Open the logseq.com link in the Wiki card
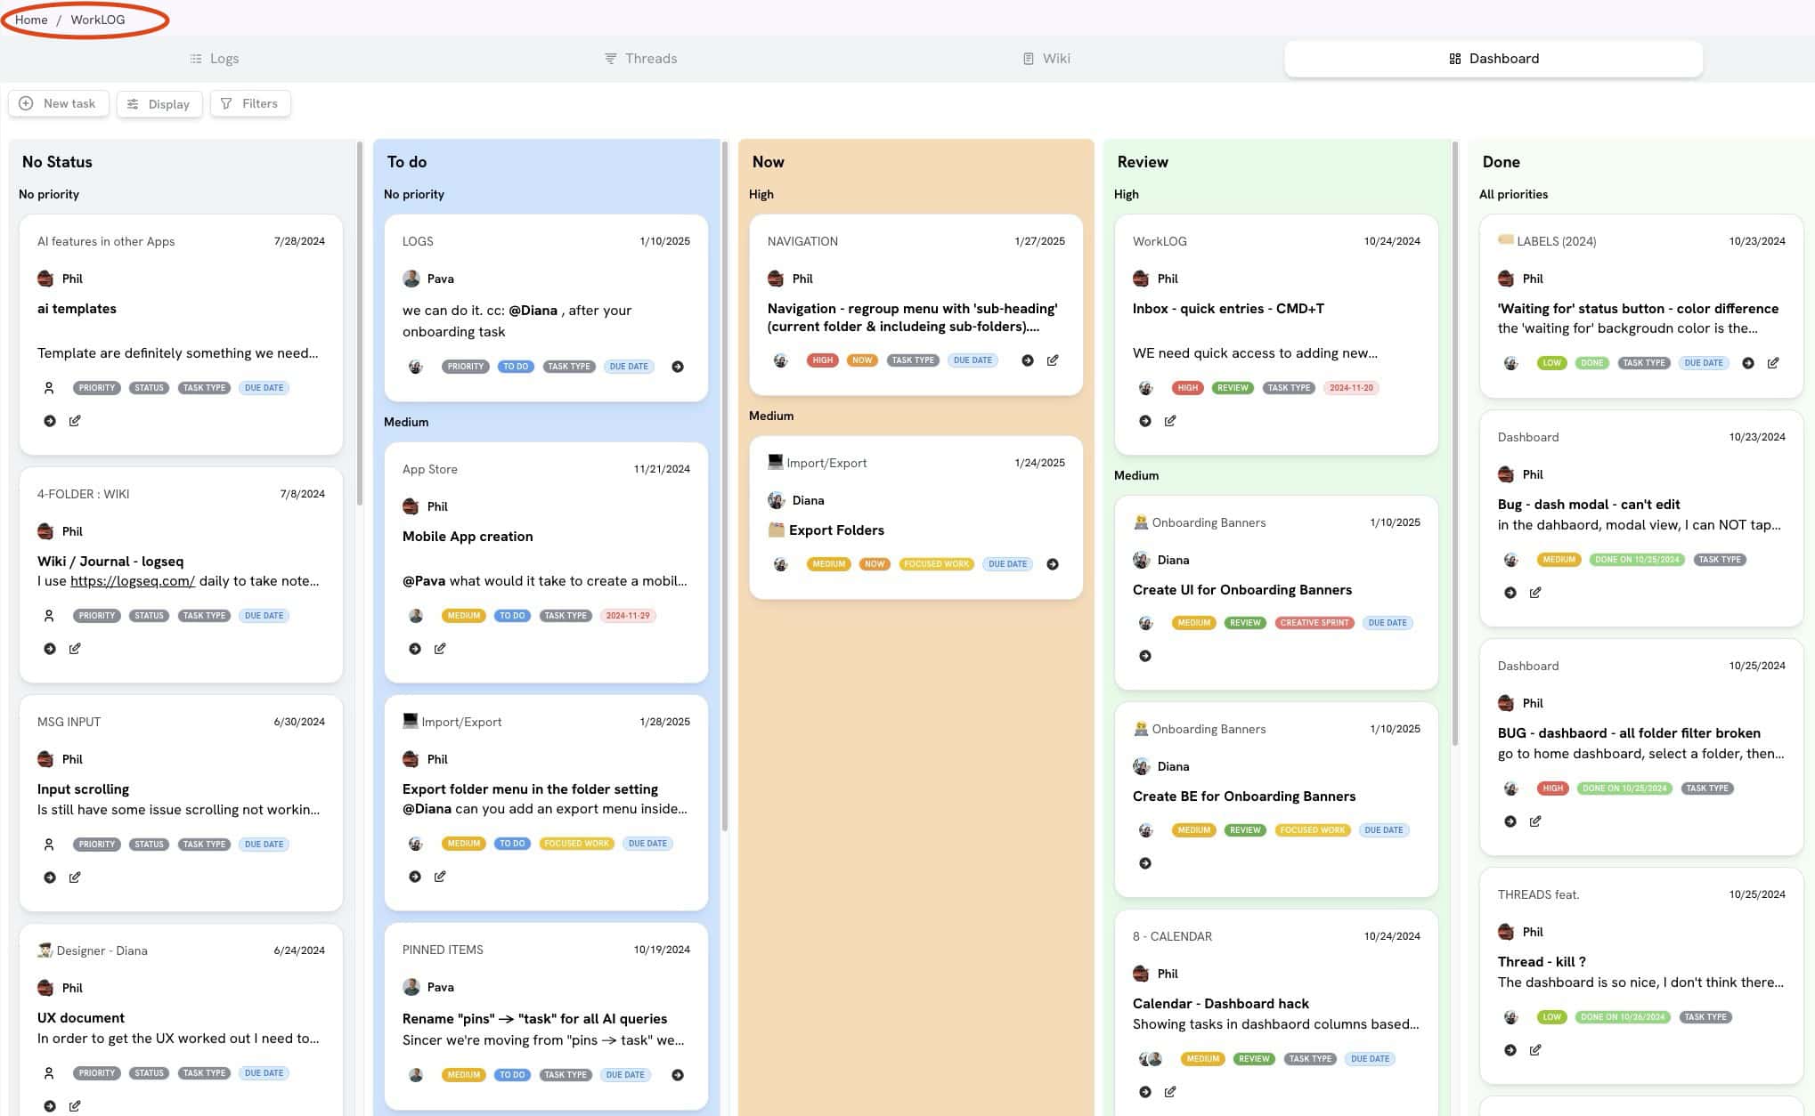 click(132, 580)
